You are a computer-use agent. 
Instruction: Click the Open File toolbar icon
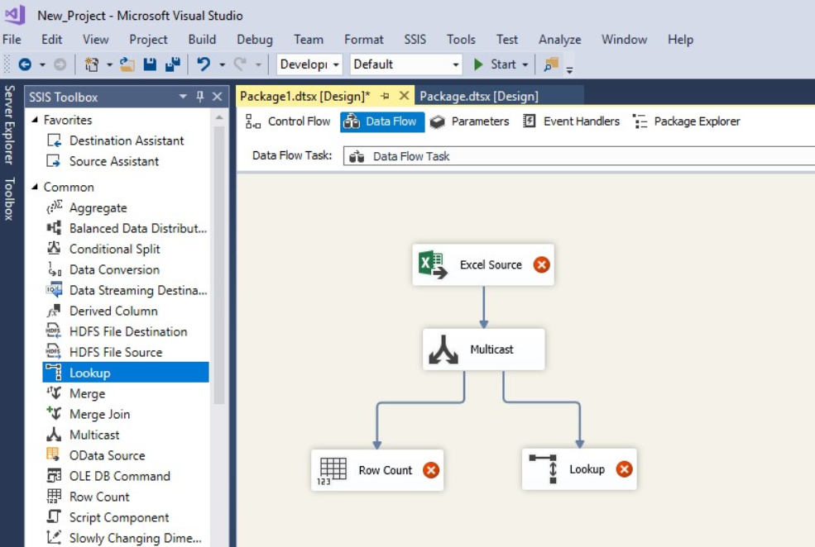[x=127, y=64]
